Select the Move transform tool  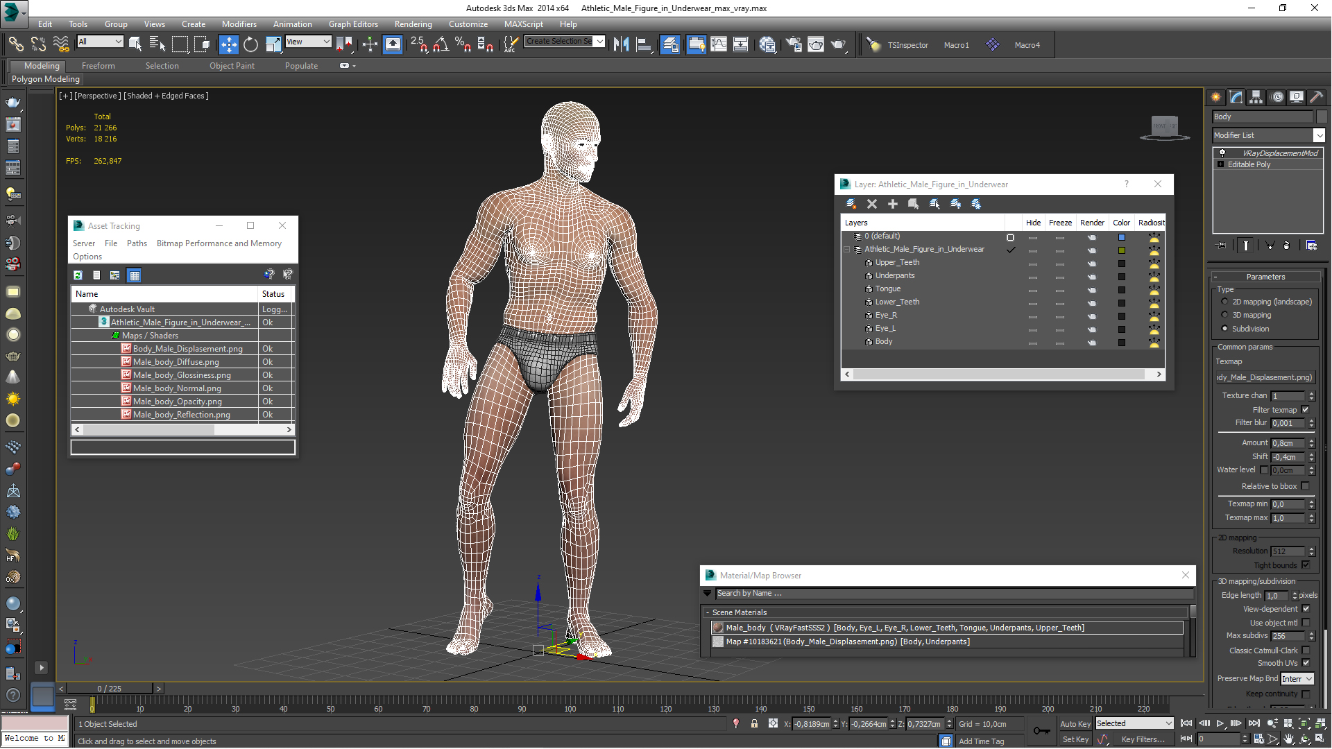(228, 45)
